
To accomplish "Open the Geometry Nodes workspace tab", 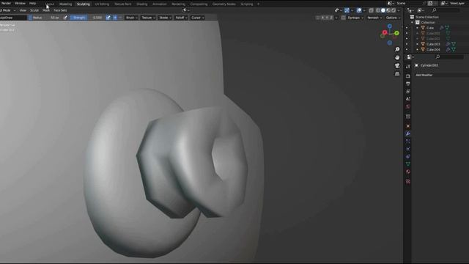I will tap(224, 4).
